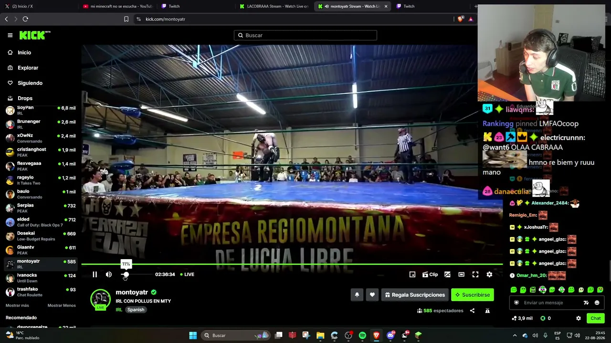The width and height of the screenshot is (611, 343).
Task: Open picture-in-picture player icon
Action: point(447,274)
